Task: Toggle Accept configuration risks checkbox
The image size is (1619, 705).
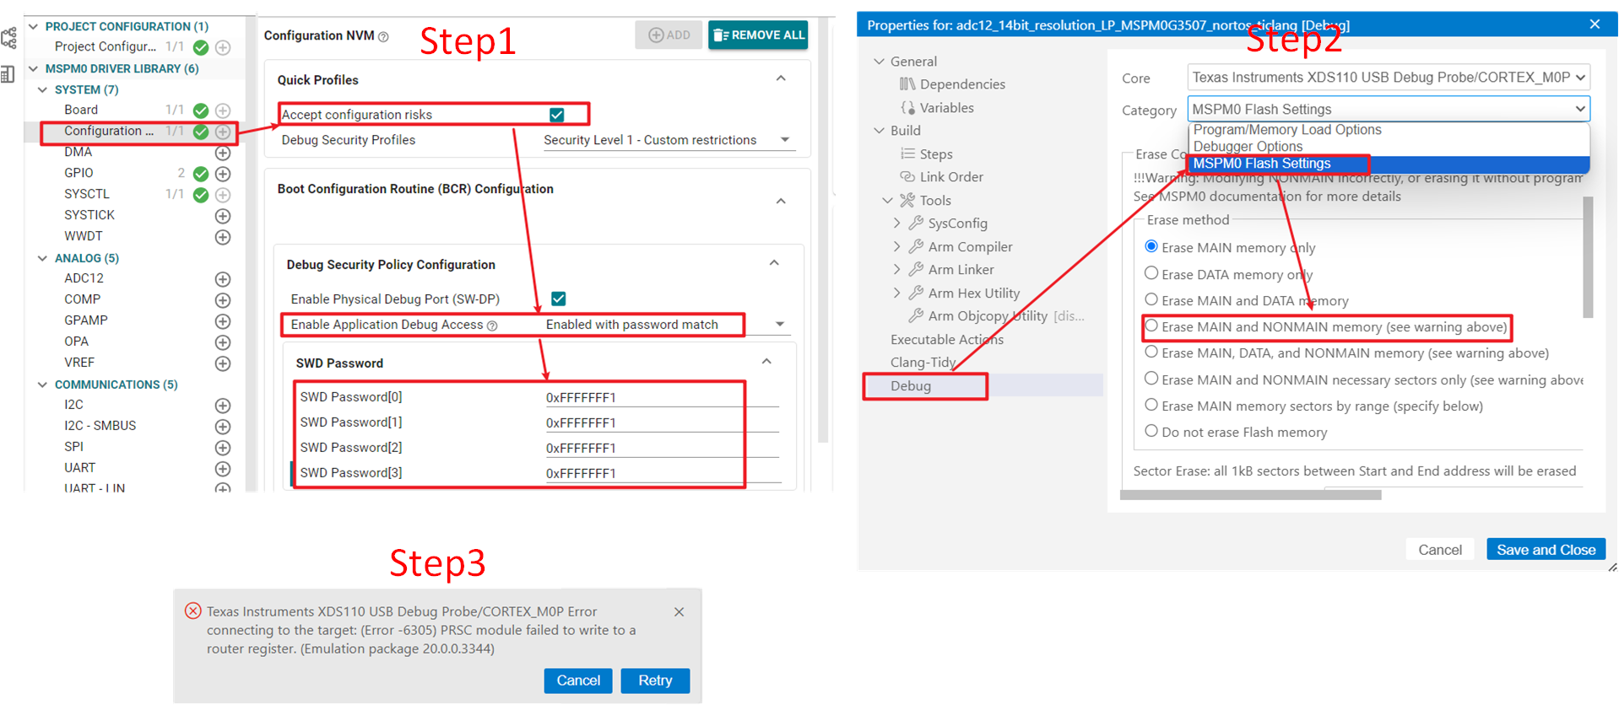Action: point(556,115)
